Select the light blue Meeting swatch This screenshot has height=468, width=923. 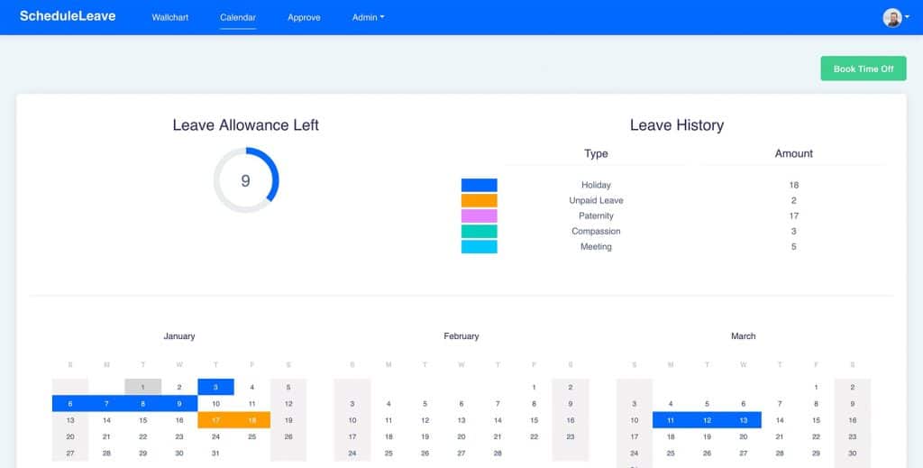point(479,246)
